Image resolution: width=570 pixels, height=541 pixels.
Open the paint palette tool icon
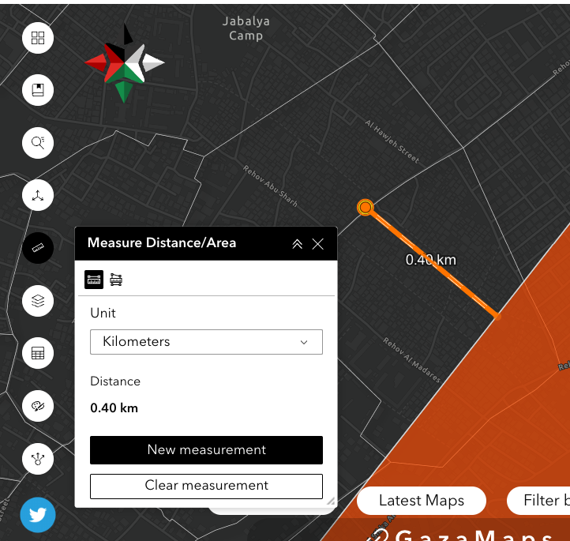coord(38,406)
